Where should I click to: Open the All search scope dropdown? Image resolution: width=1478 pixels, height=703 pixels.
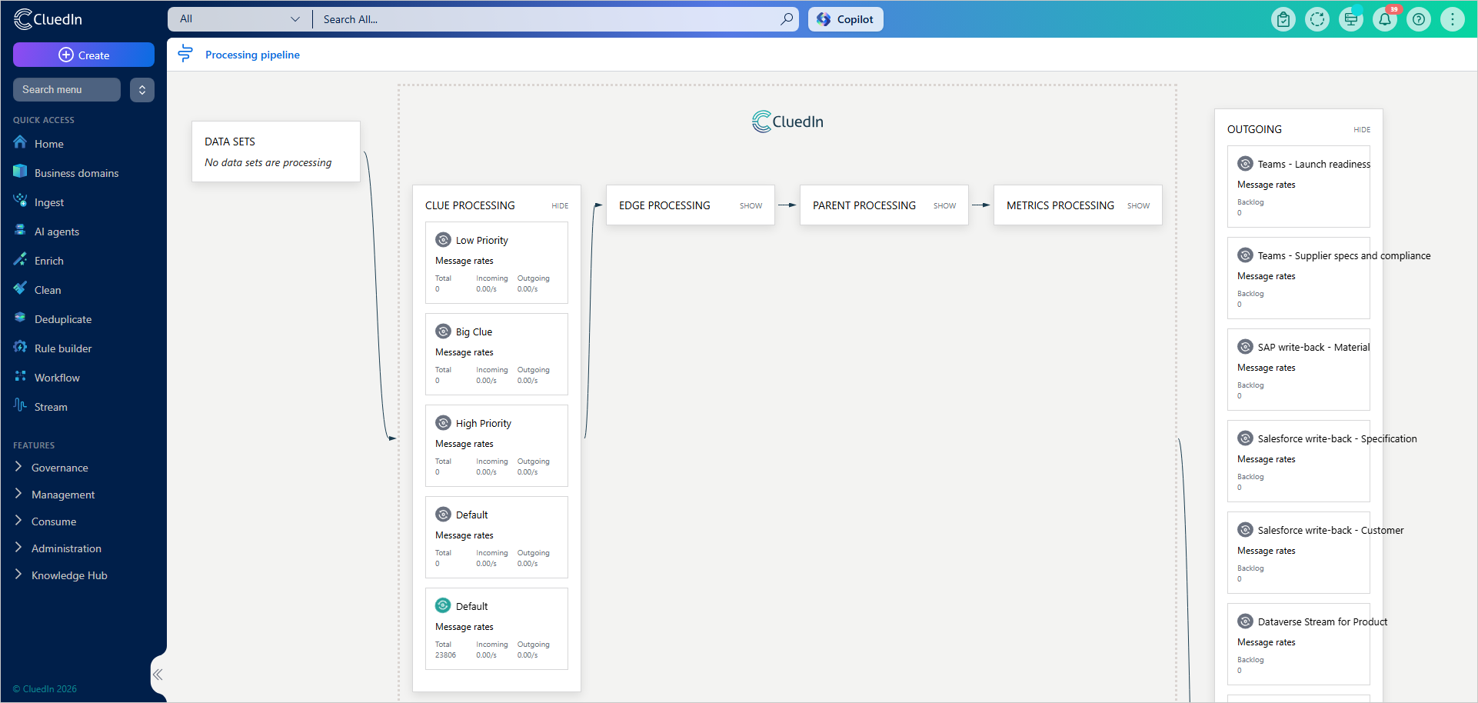coord(240,19)
